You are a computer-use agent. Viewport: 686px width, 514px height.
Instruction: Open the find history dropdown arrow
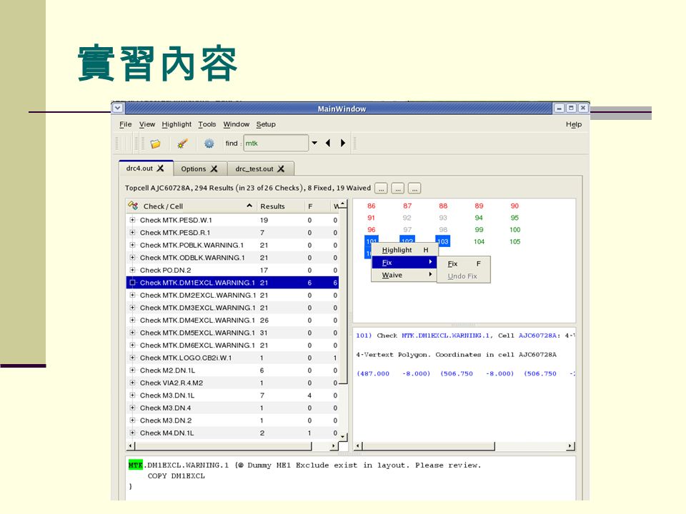tap(314, 143)
